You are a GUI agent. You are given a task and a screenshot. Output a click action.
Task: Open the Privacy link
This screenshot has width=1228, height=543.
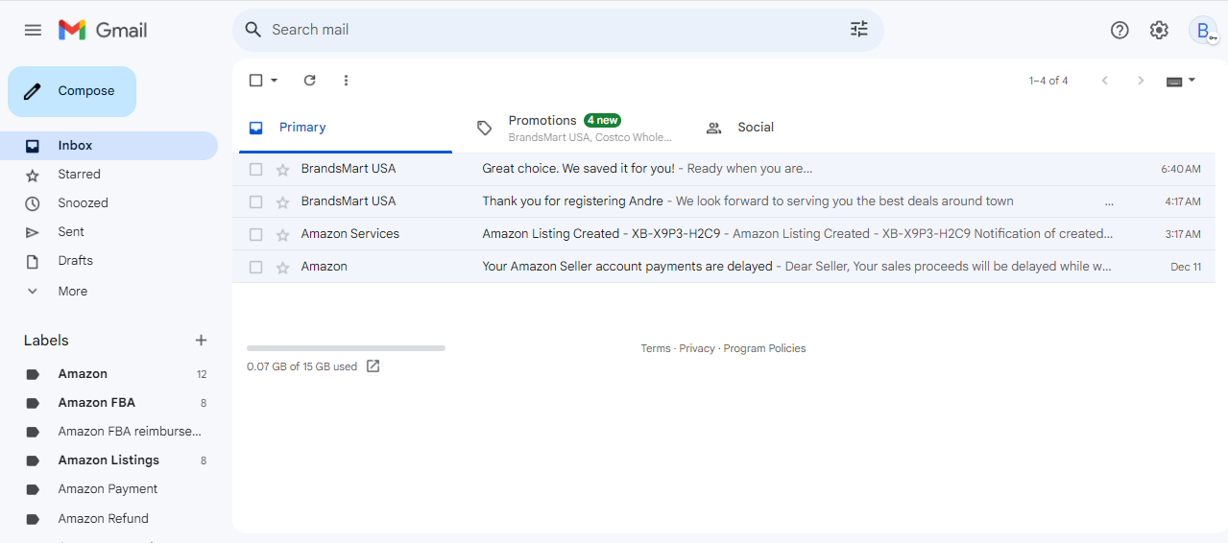click(x=697, y=348)
